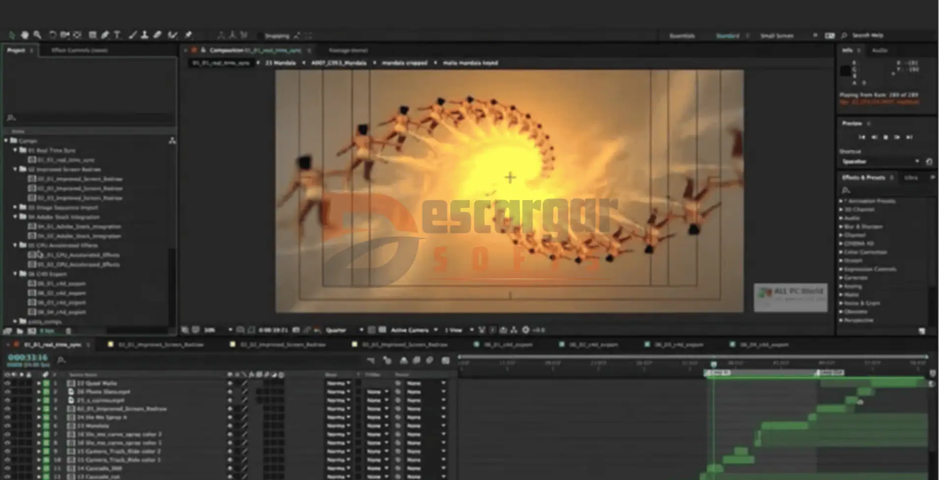Toggle the Snapping checkbox

click(260, 36)
